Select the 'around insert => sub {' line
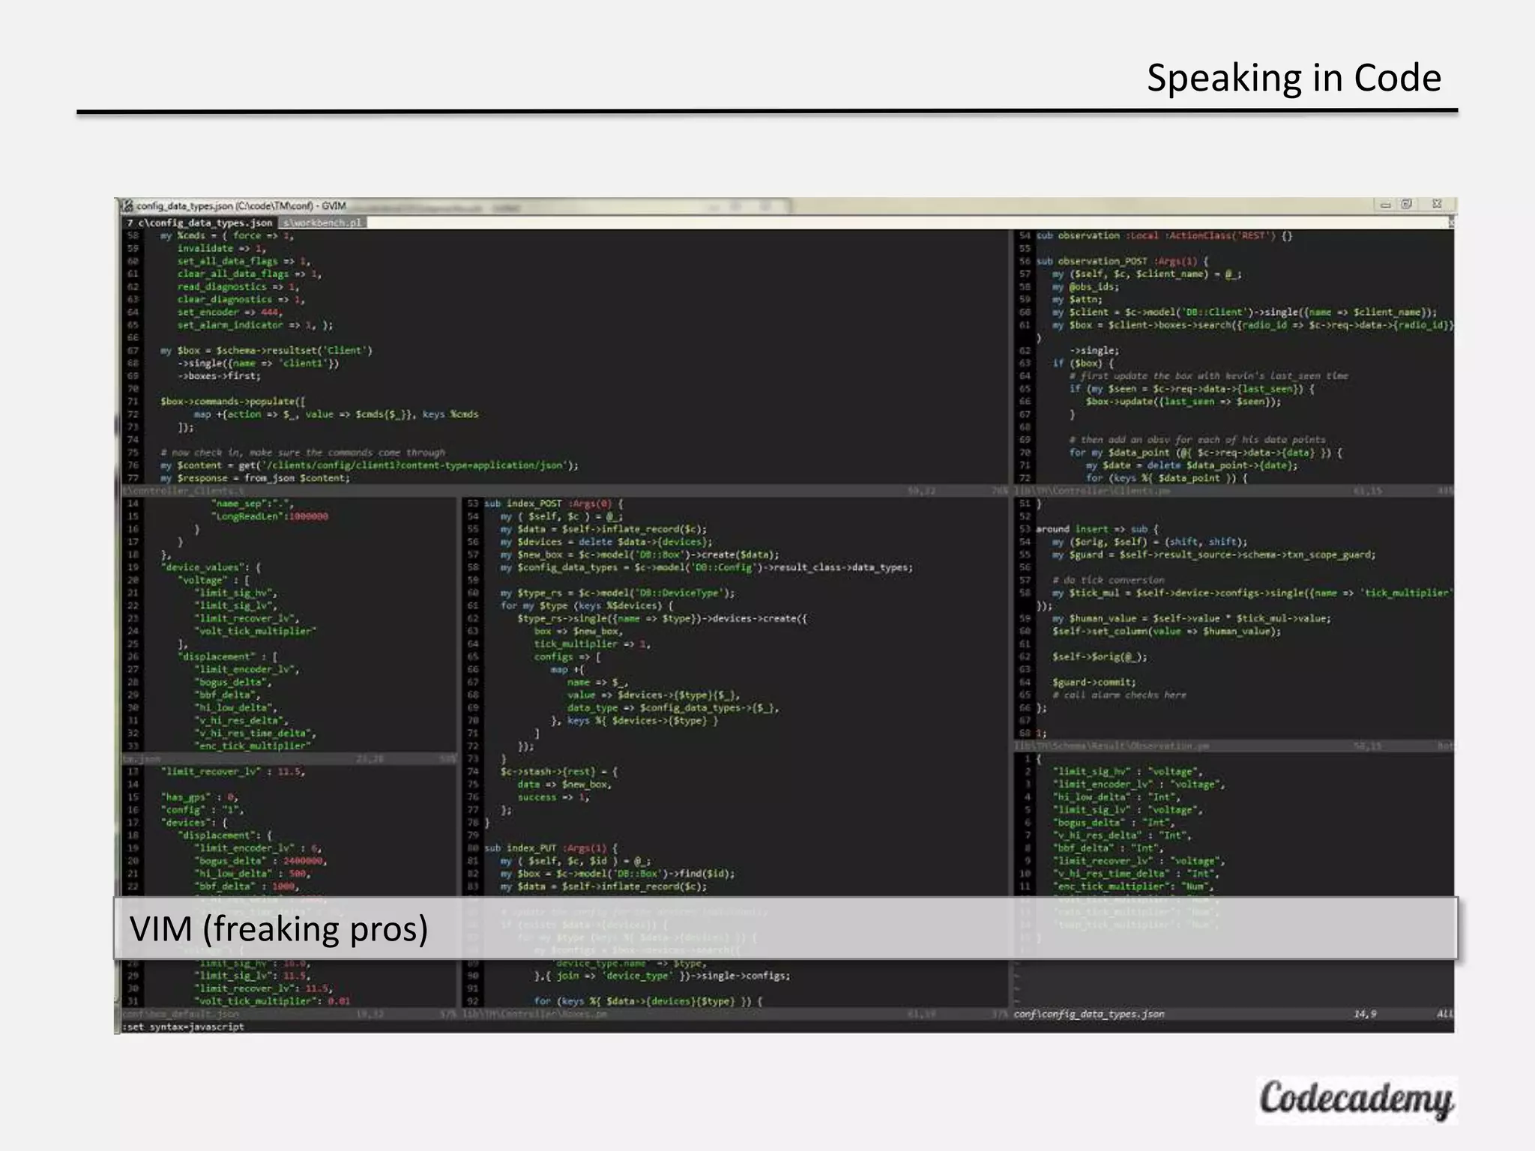Screen dimensions: 1535x1151 (x=1097, y=529)
